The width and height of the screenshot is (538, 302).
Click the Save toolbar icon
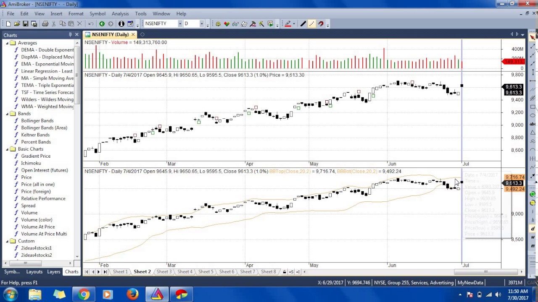(x=26, y=24)
